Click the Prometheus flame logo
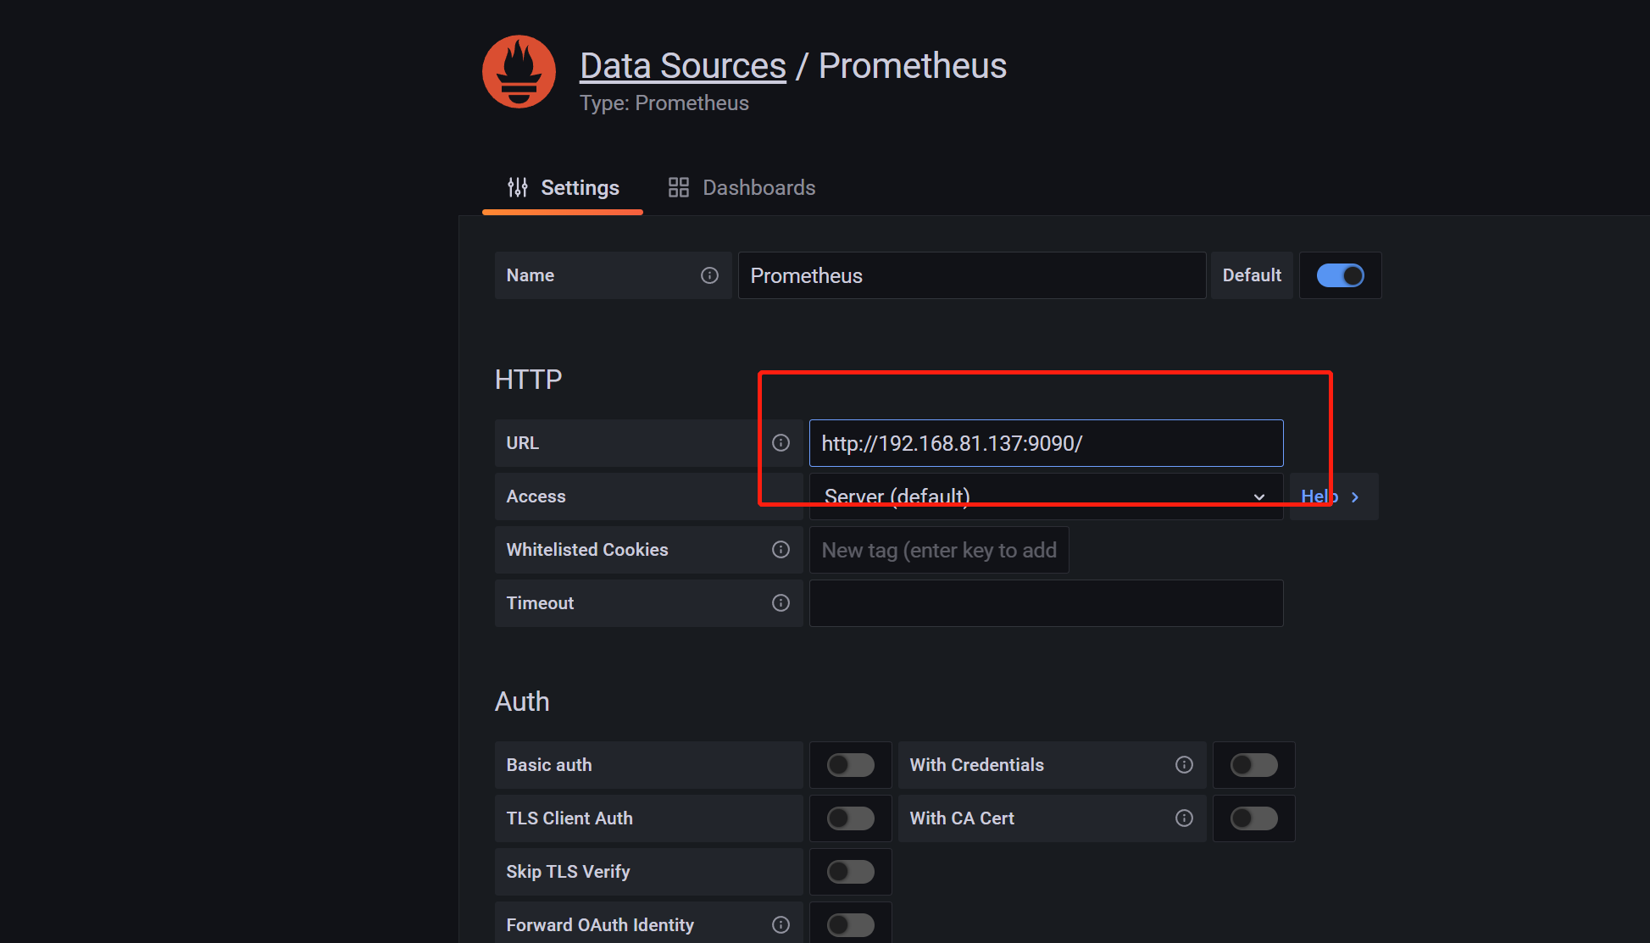The width and height of the screenshot is (1650, 943). pyautogui.click(x=519, y=71)
